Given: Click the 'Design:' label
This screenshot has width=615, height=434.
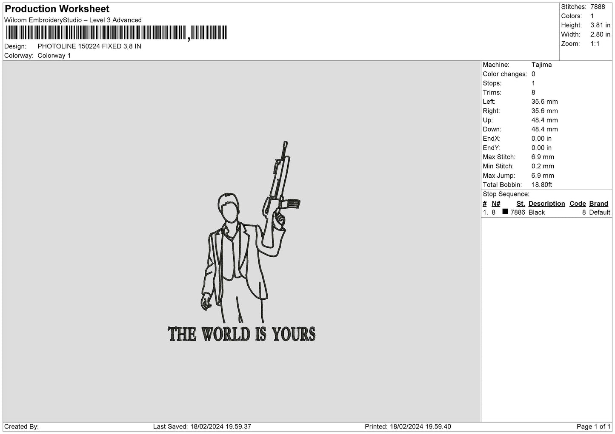Looking at the screenshot, I should (x=15, y=46).
